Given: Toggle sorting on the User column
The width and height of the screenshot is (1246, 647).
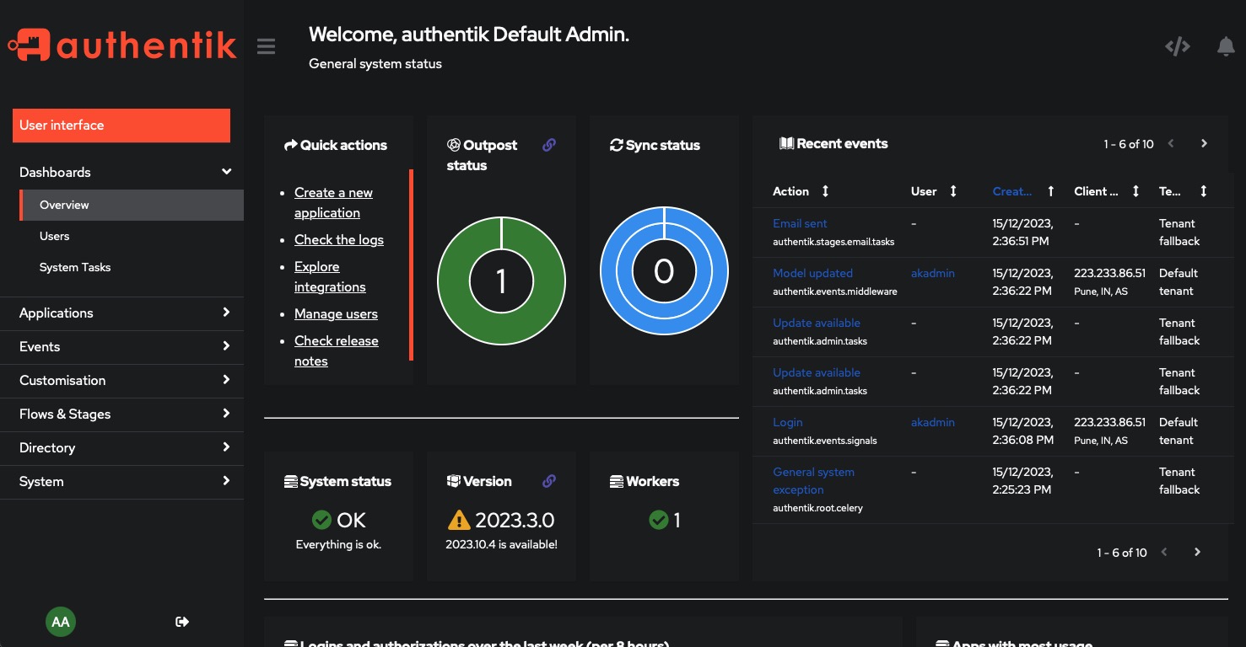Looking at the screenshot, I should pos(953,191).
